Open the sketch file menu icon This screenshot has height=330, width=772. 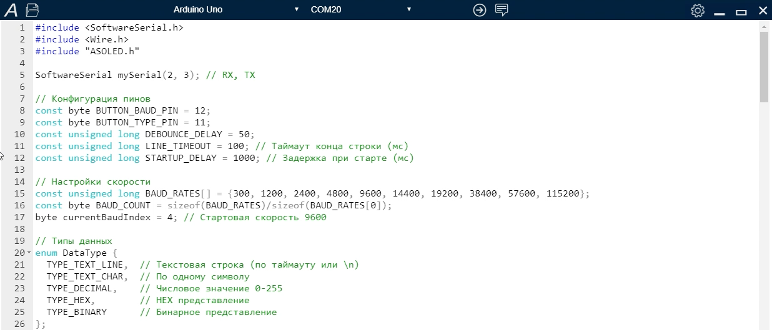click(x=32, y=10)
